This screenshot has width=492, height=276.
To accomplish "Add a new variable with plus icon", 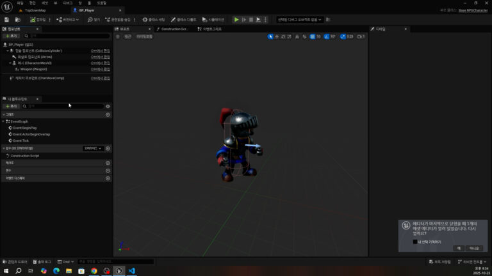I will 108,171.
